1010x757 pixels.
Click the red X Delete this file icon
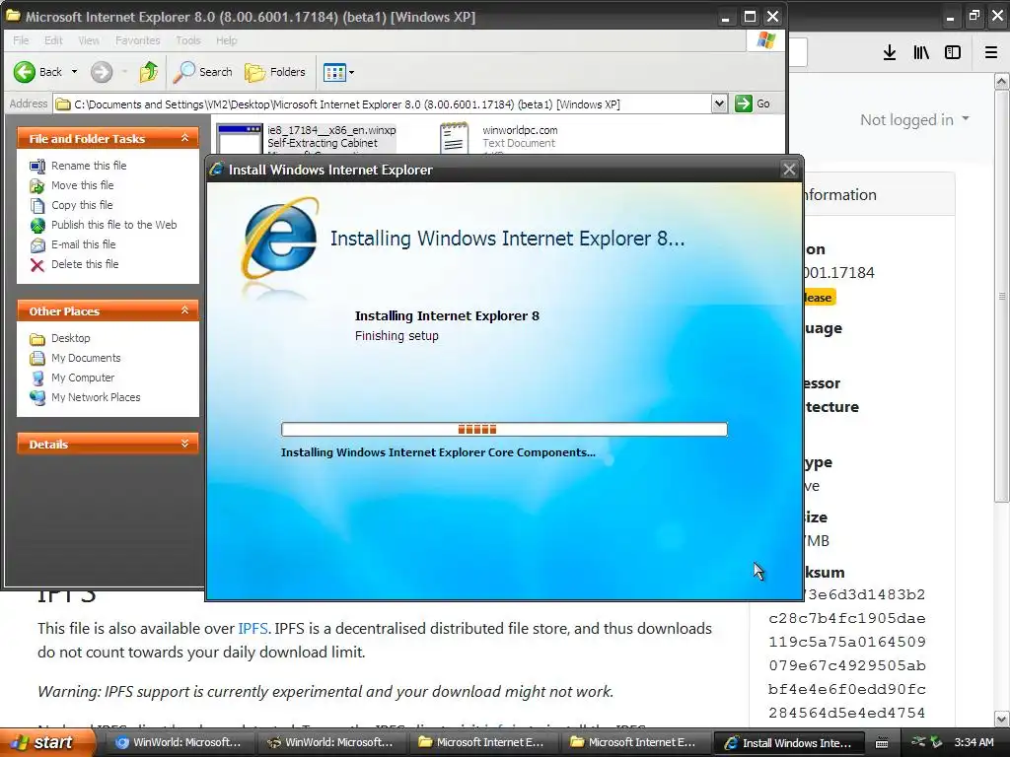[37, 264]
